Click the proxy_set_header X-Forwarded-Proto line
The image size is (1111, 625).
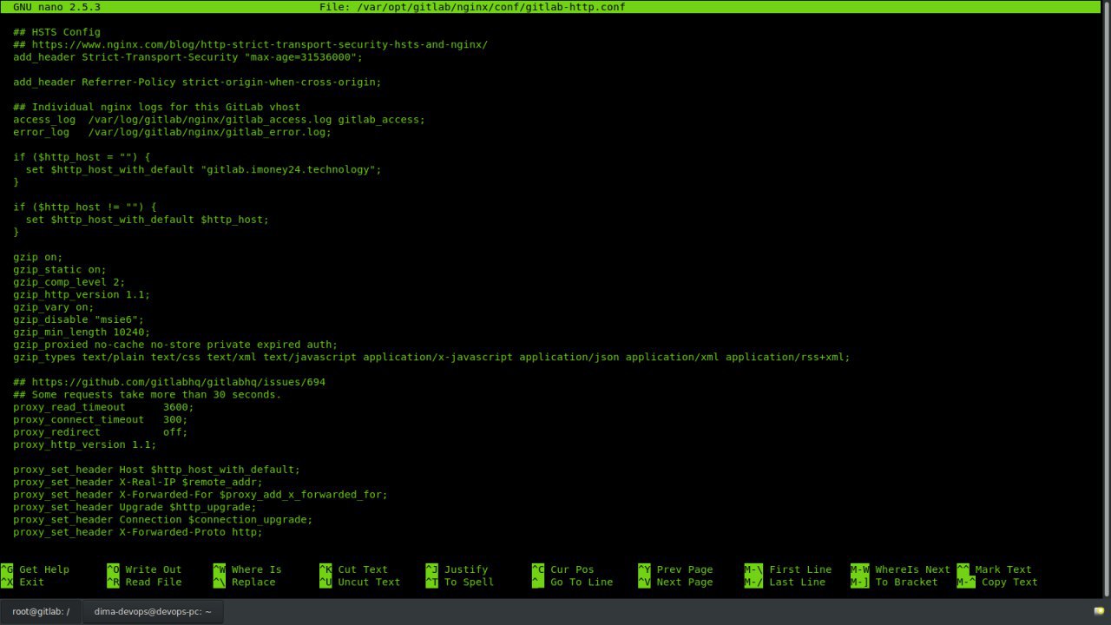(138, 532)
